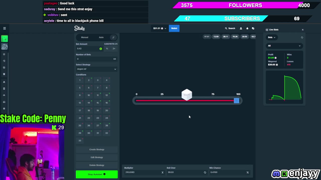Open the slots 777 sidebar icon

4,95
